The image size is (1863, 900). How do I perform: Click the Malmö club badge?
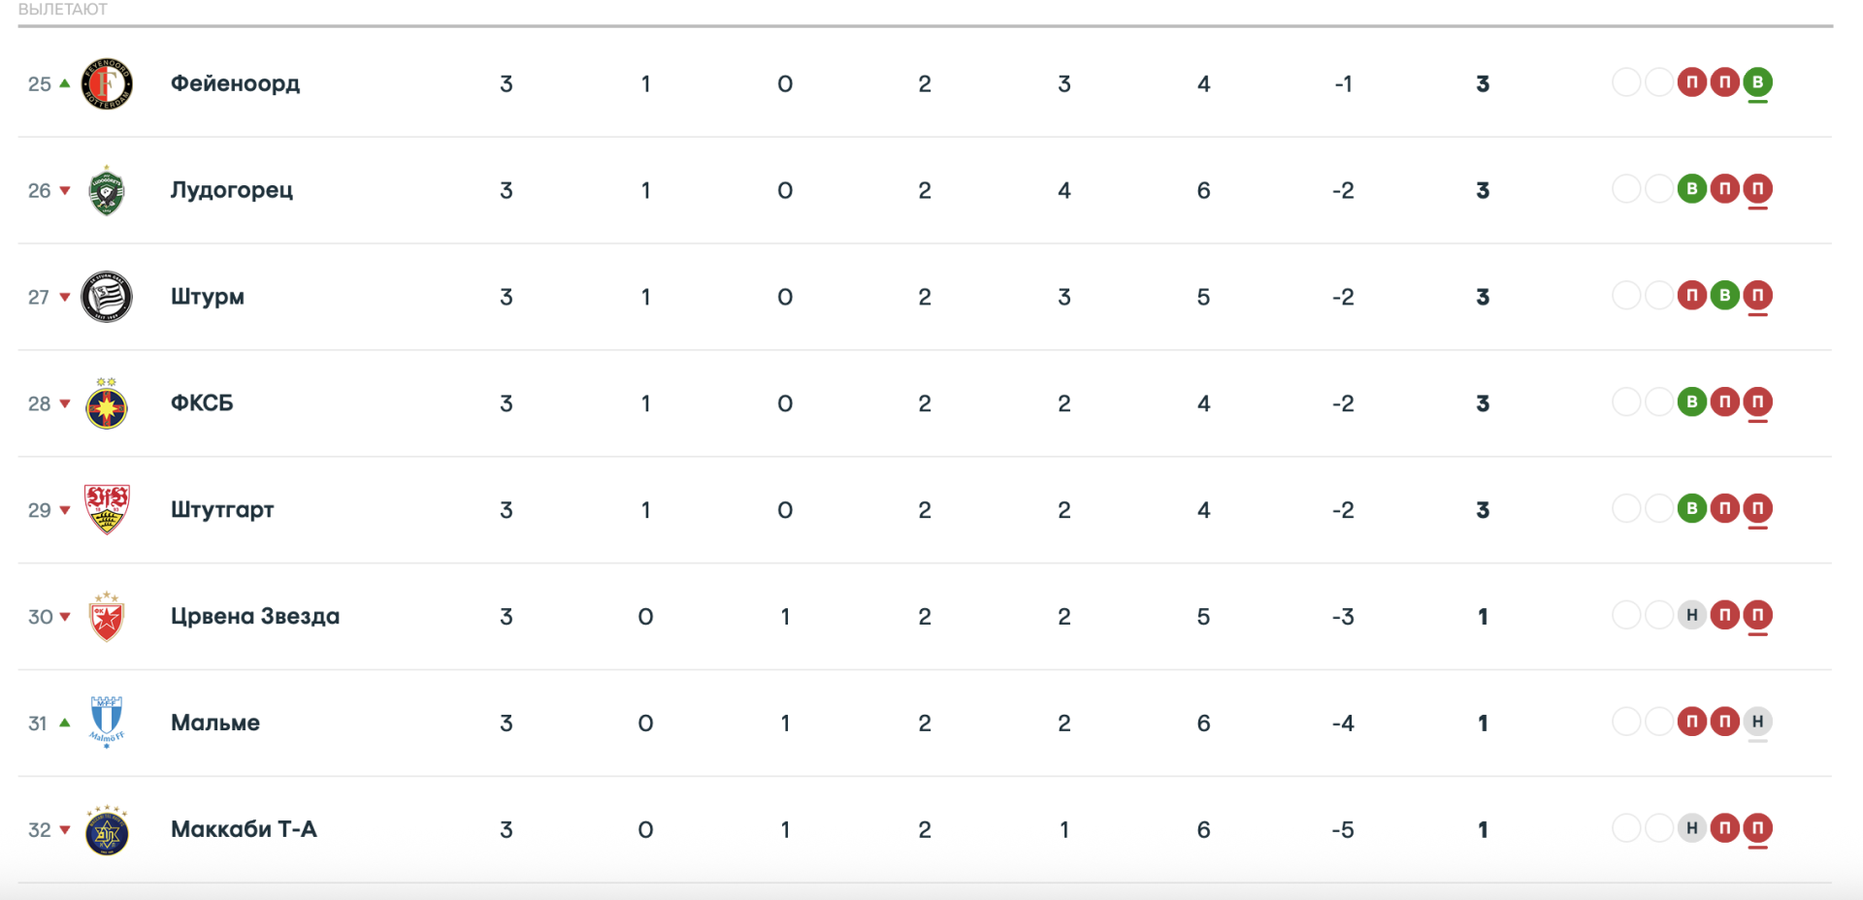tap(107, 723)
